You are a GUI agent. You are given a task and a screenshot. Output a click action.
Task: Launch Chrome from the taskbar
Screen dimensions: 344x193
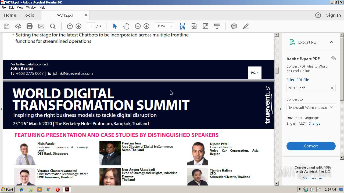(x=48, y=190)
